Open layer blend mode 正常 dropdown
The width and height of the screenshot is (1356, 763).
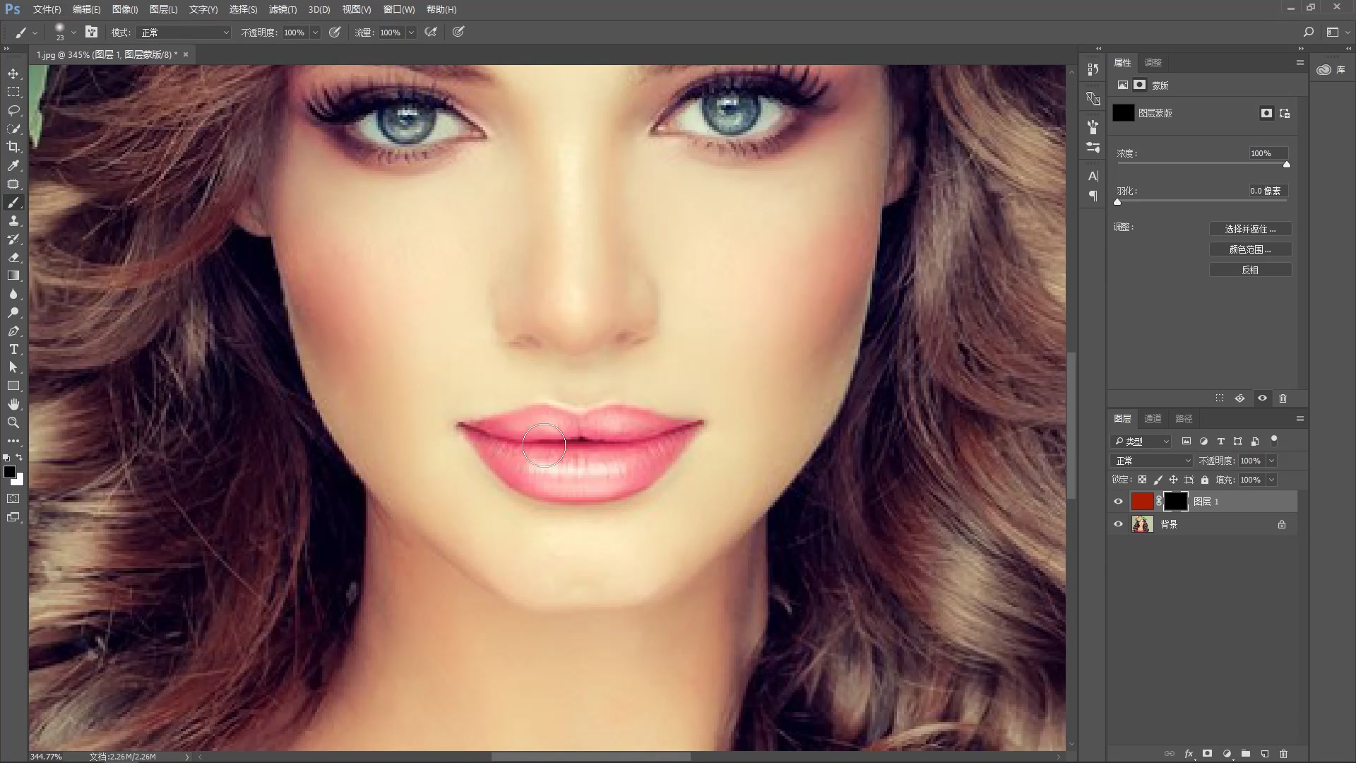(x=1152, y=461)
